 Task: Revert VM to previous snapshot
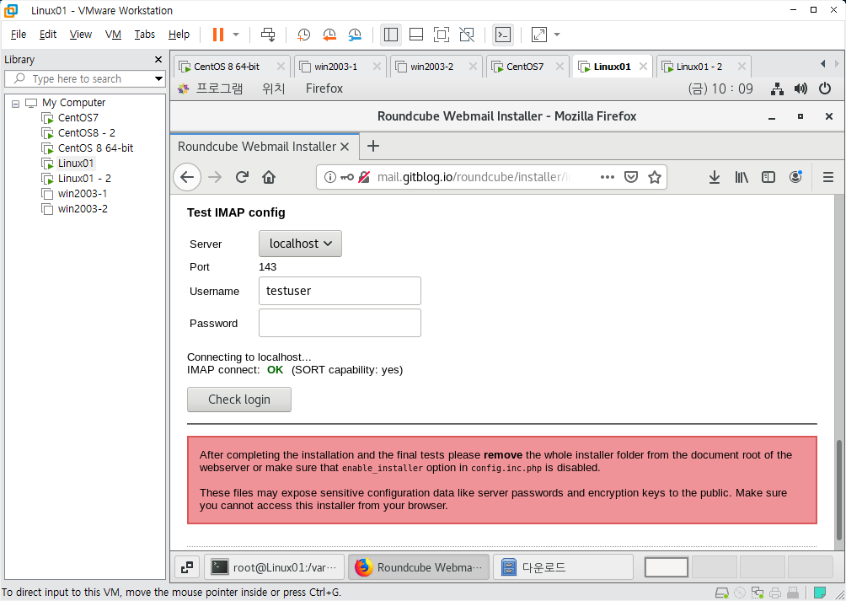tap(329, 35)
